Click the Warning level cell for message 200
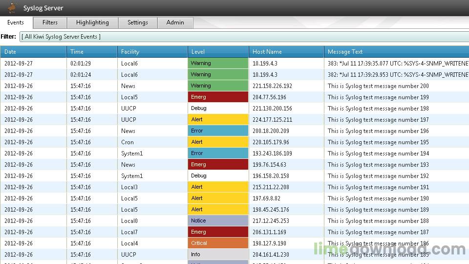 pyautogui.click(x=218, y=86)
